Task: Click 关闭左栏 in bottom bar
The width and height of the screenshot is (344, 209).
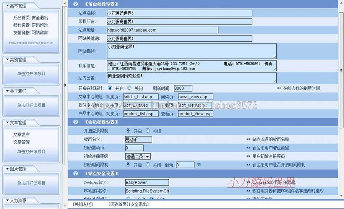Action: [83, 204]
